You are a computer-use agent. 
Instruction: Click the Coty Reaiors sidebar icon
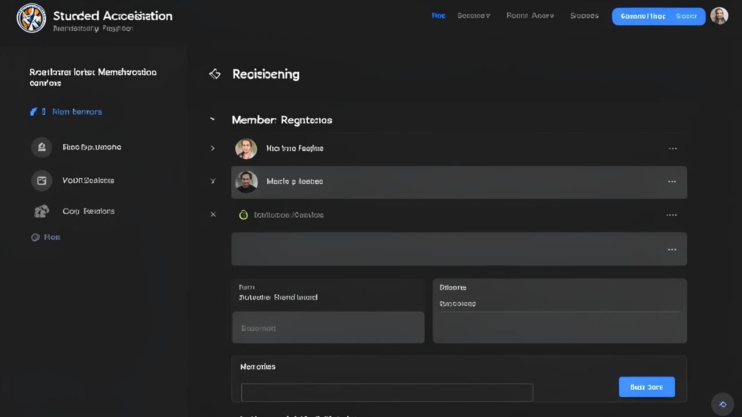click(42, 211)
